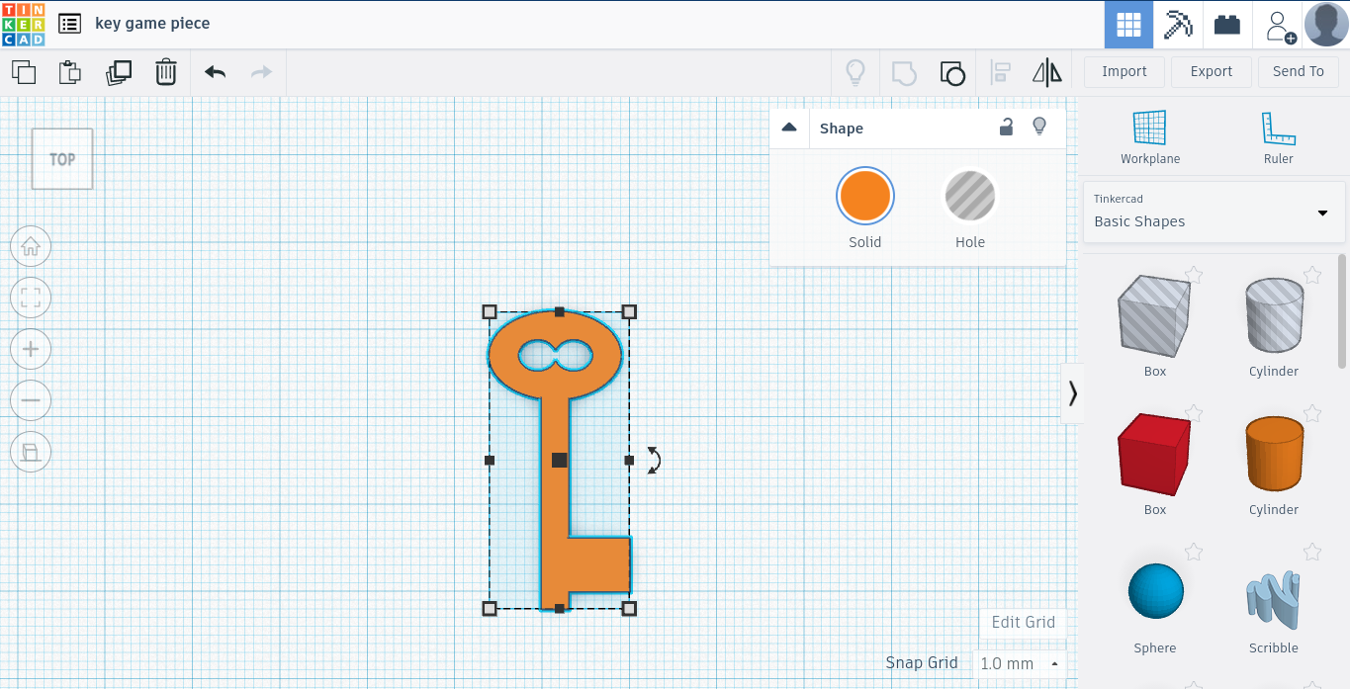The image size is (1350, 689).
Task: Set shape to Hole
Action: (x=970, y=197)
